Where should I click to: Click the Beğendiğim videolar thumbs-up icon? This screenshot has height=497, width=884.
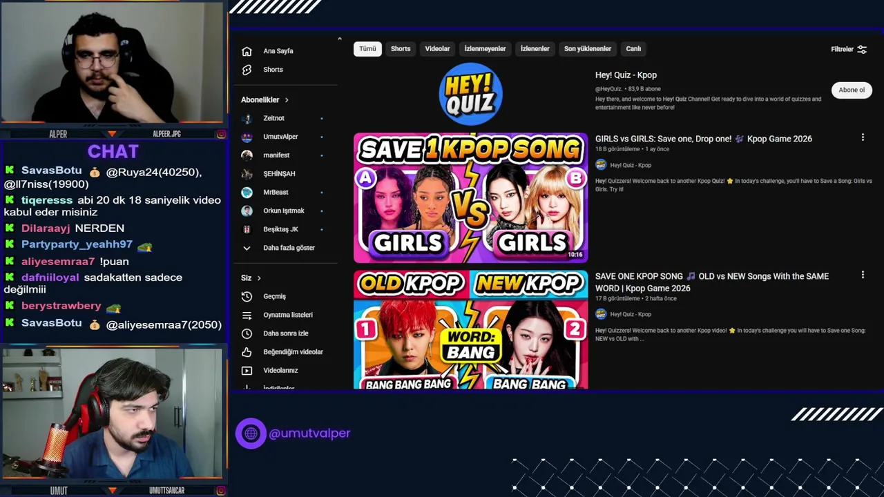point(247,352)
